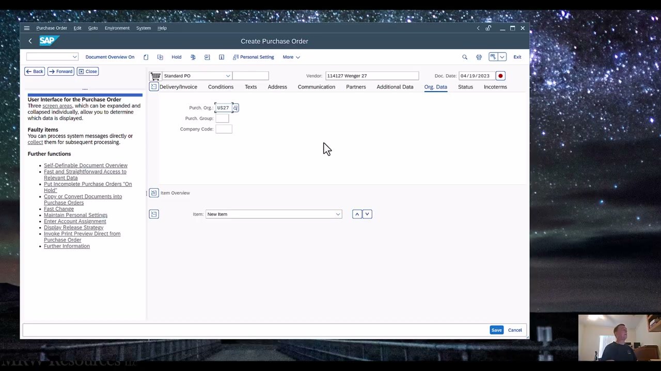Click the Forward help navigation button
Viewport: 661px width, 371px height.
pyautogui.click(x=61, y=72)
